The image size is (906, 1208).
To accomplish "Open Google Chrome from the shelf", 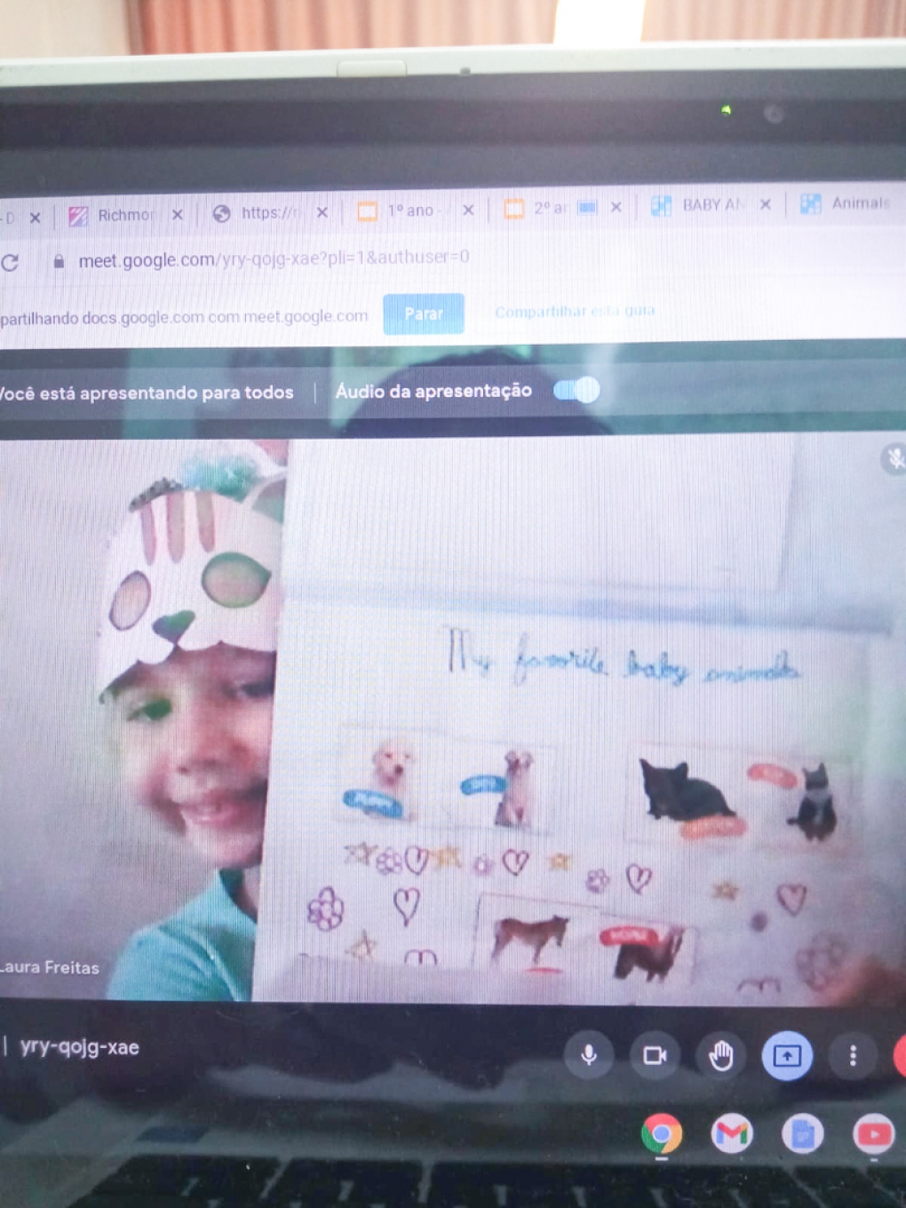I will (662, 1134).
